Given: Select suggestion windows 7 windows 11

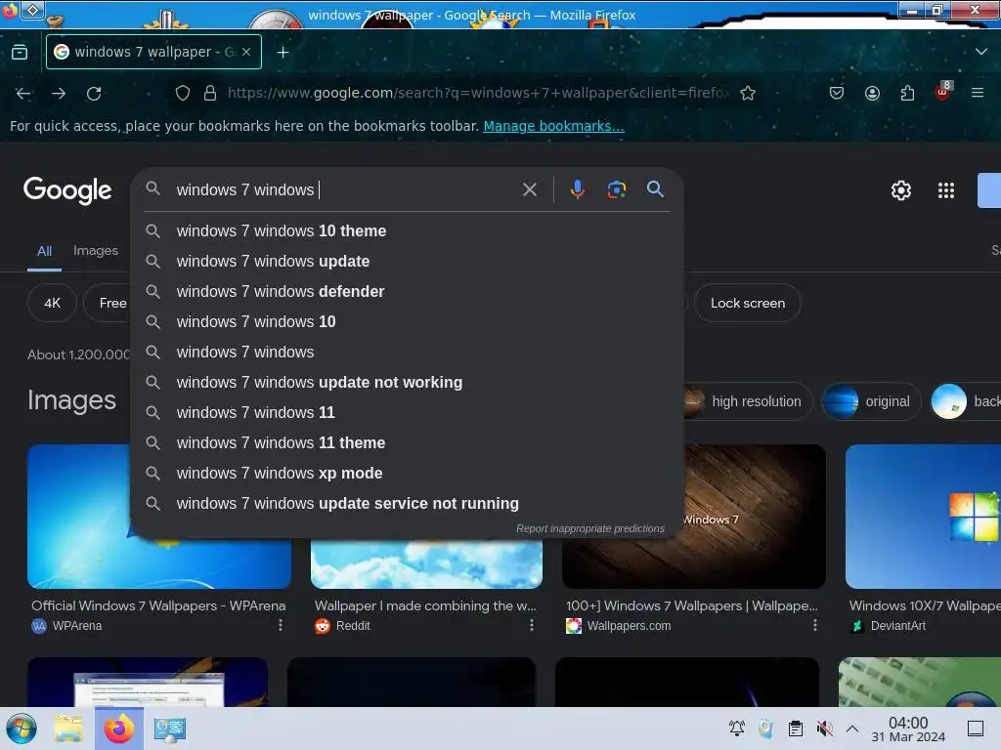Looking at the screenshot, I should point(407,413).
